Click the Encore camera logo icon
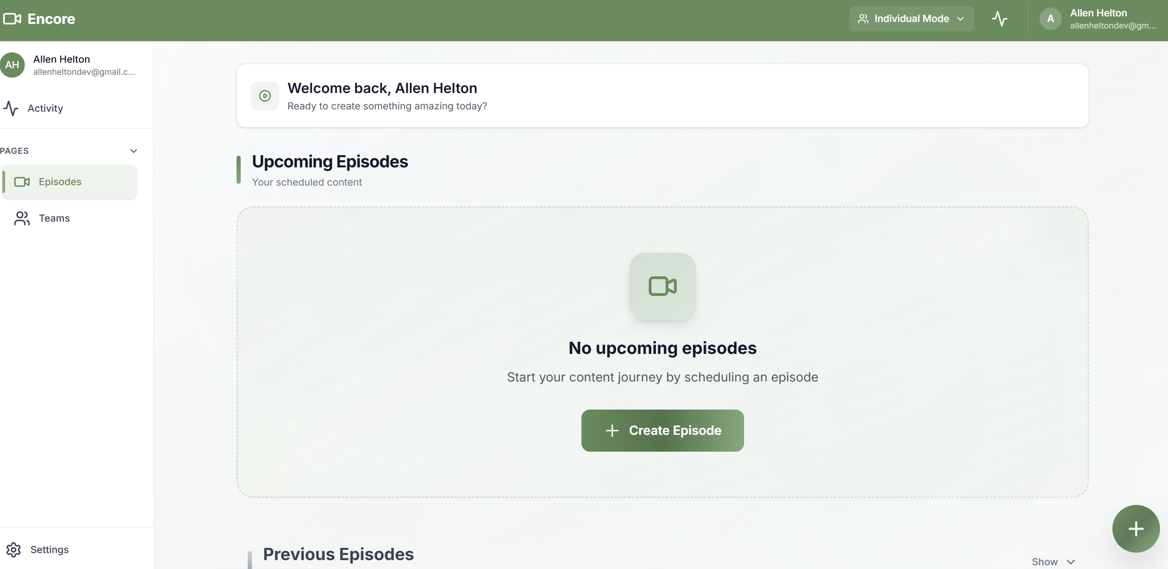 coord(12,19)
